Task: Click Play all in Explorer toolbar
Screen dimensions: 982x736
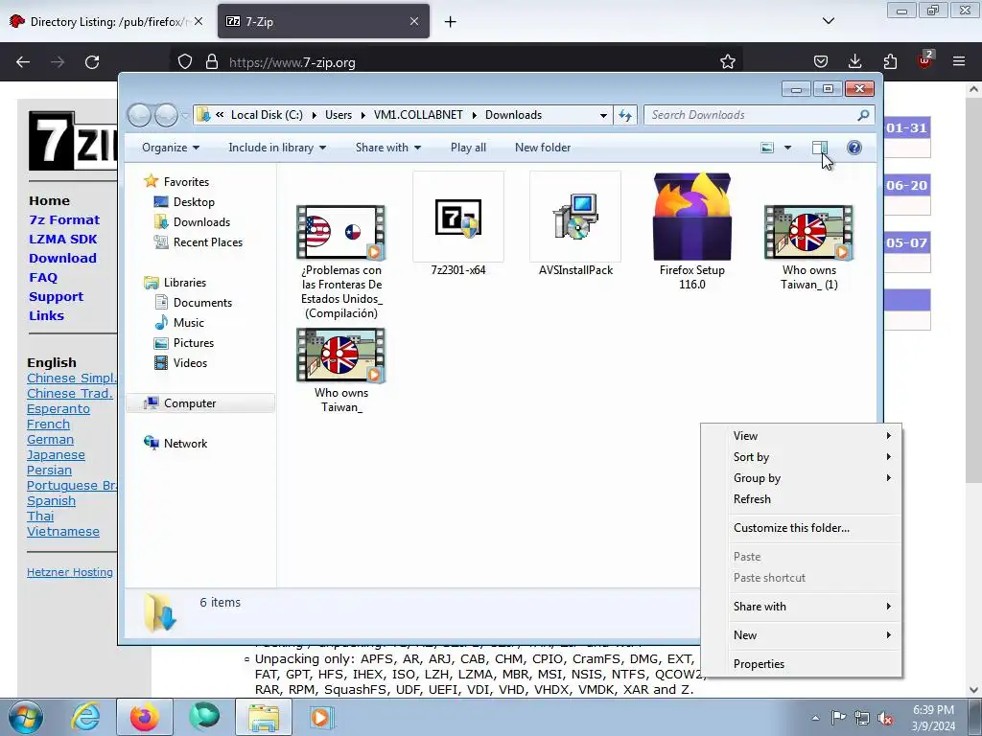Action: (x=468, y=148)
